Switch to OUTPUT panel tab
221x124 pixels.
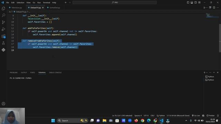[x=24, y=73]
